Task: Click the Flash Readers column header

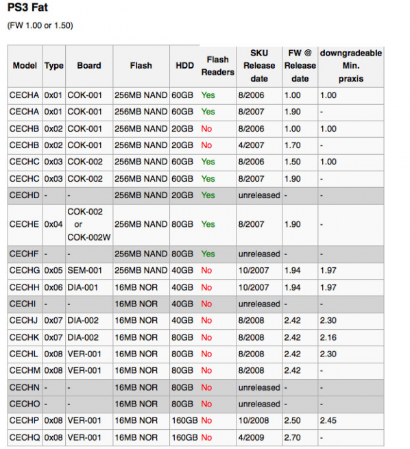Action: (217, 66)
